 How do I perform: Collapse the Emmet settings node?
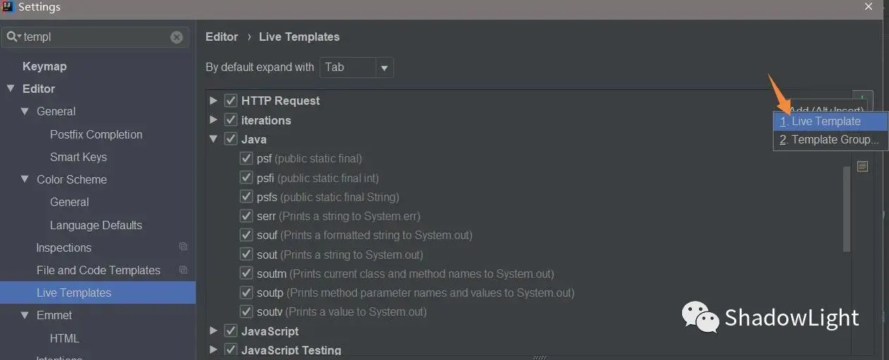tap(25, 315)
